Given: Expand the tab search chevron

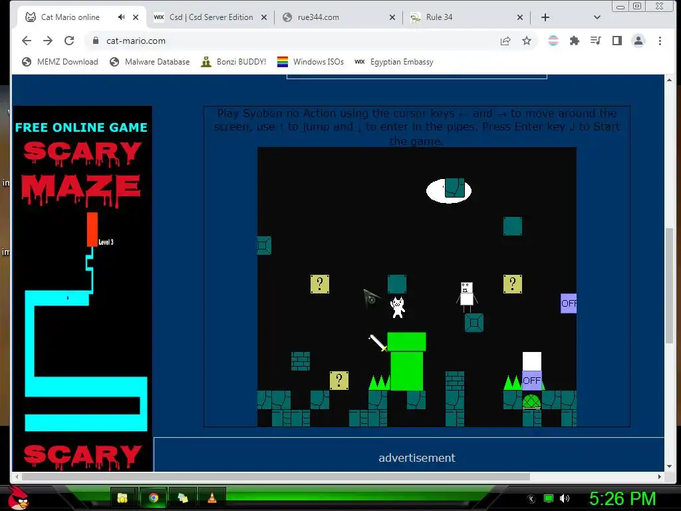Looking at the screenshot, I should pyautogui.click(x=597, y=17).
